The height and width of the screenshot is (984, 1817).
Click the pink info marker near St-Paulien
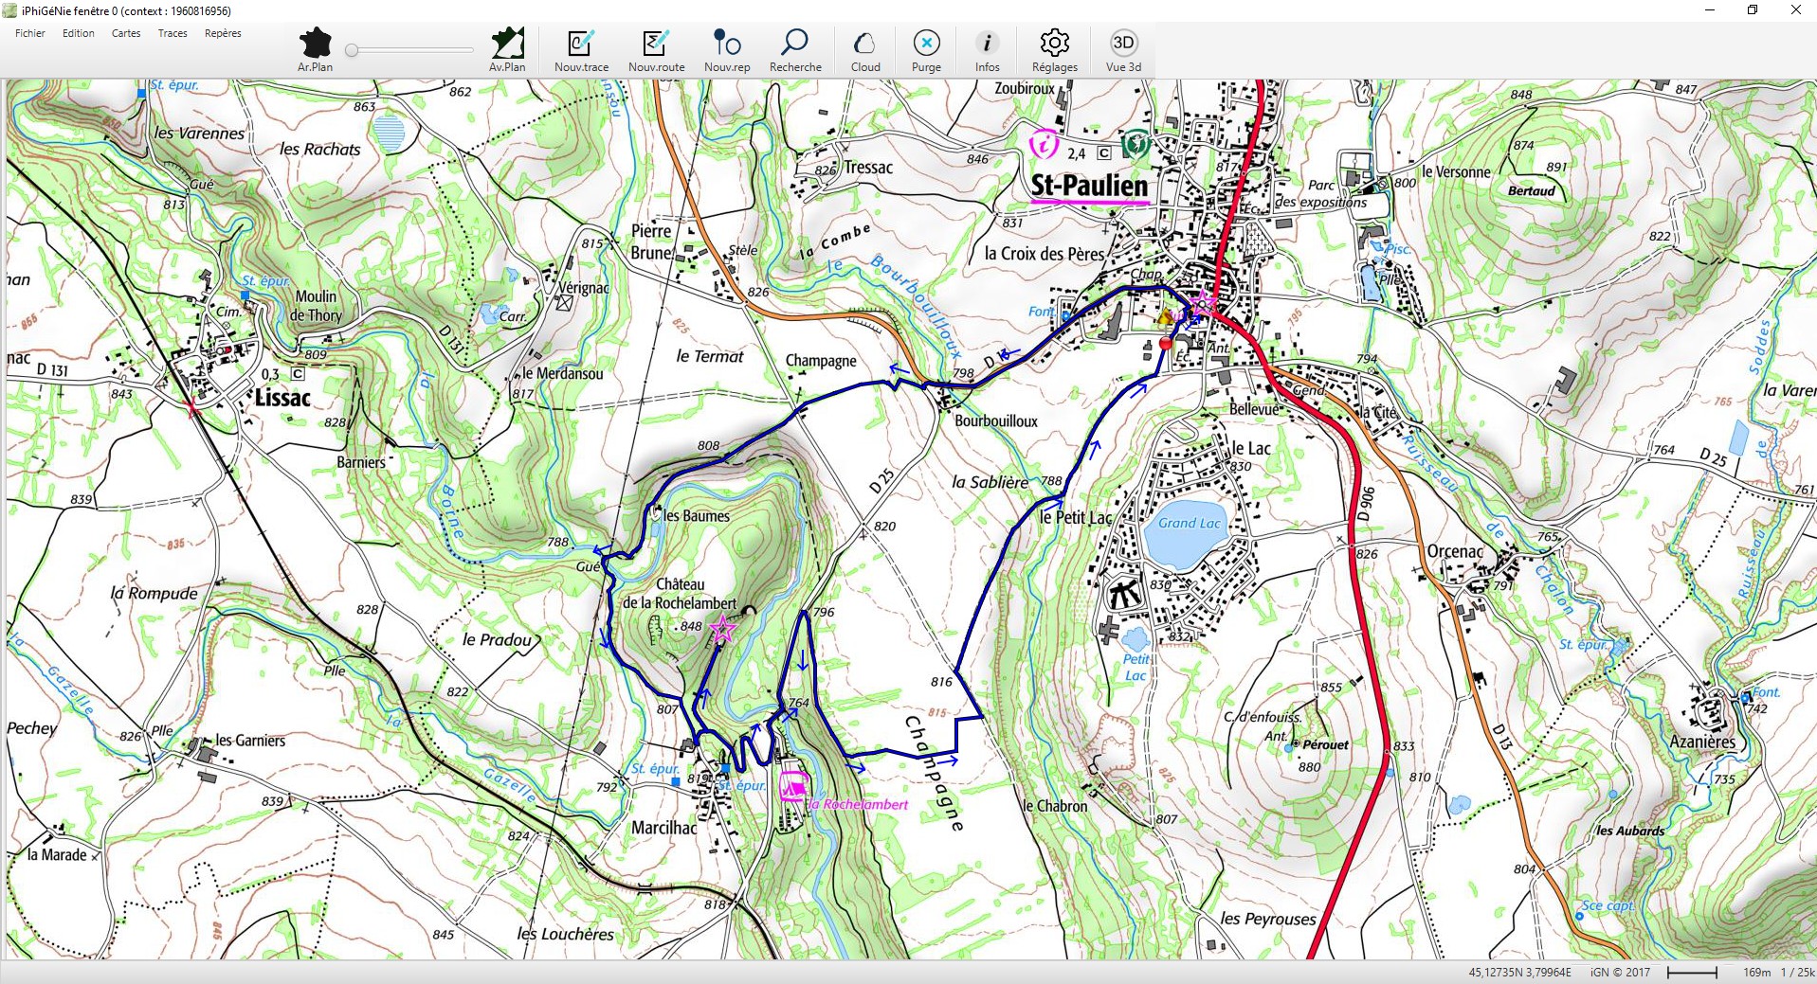(1044, 144)
